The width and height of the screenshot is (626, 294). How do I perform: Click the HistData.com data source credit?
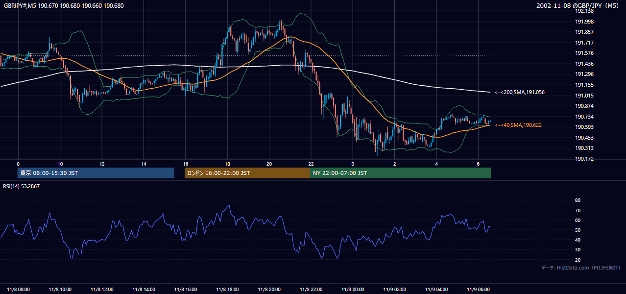581,268
